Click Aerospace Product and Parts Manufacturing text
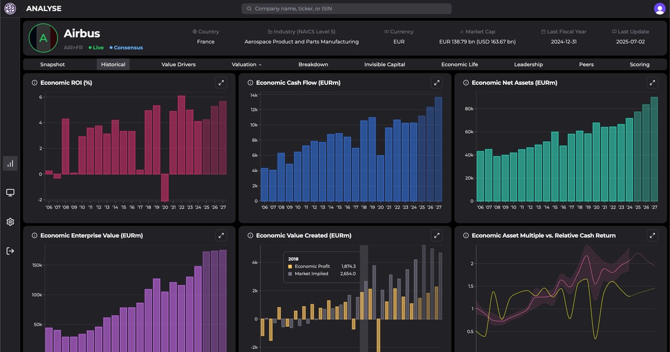The image size is (670, 352). pos(301,42)
